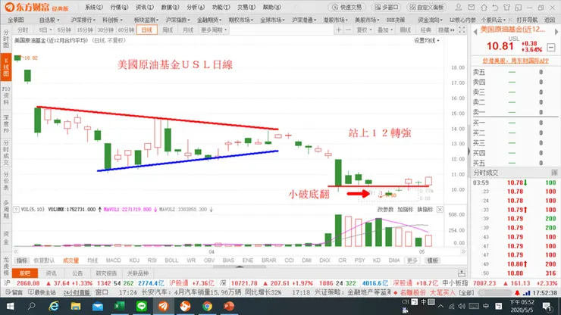Expand 沪深排行 dropdown menu

click(x=83, y=20)
